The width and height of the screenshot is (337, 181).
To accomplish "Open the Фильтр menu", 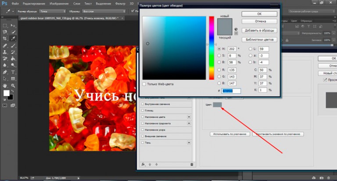I will [x=120, y=4].
